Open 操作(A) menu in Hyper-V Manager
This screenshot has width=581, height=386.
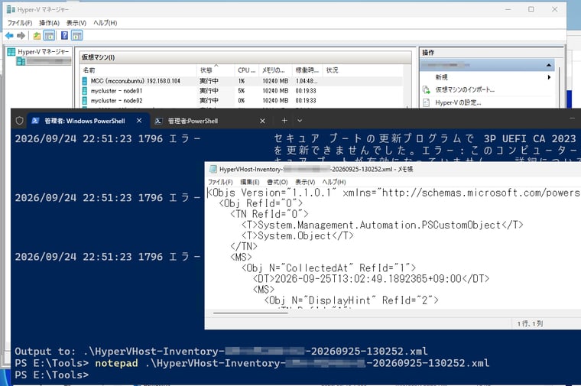[x=49, y=23]
